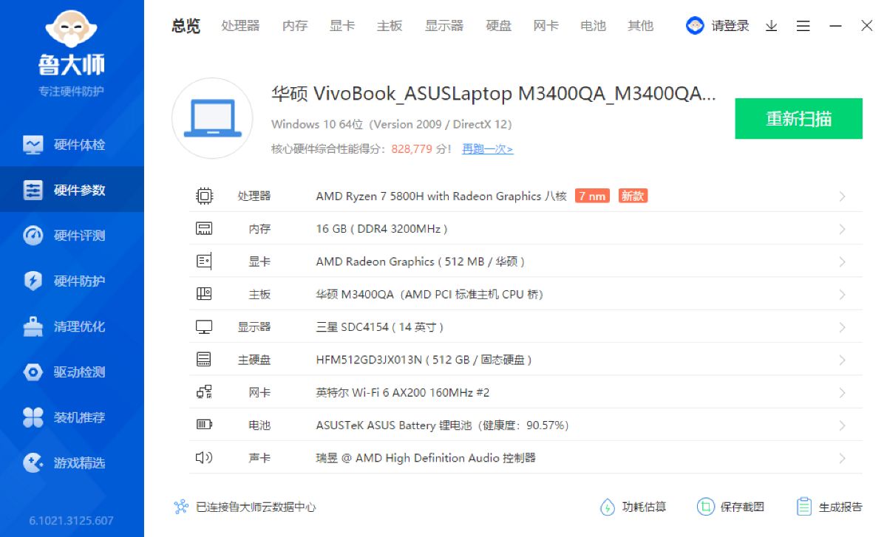Image resolution: width=887 pixels, height=537 pixels.
Task: Click AMD Ryzen 7 5800H processor text
Action: [x=441, y=196]
